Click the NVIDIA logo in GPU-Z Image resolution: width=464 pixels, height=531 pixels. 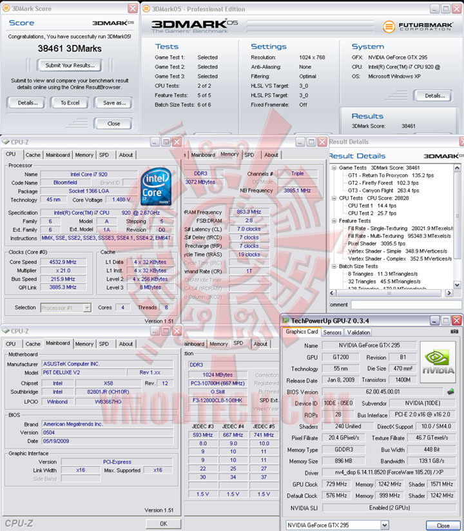[x=438, y=362]
